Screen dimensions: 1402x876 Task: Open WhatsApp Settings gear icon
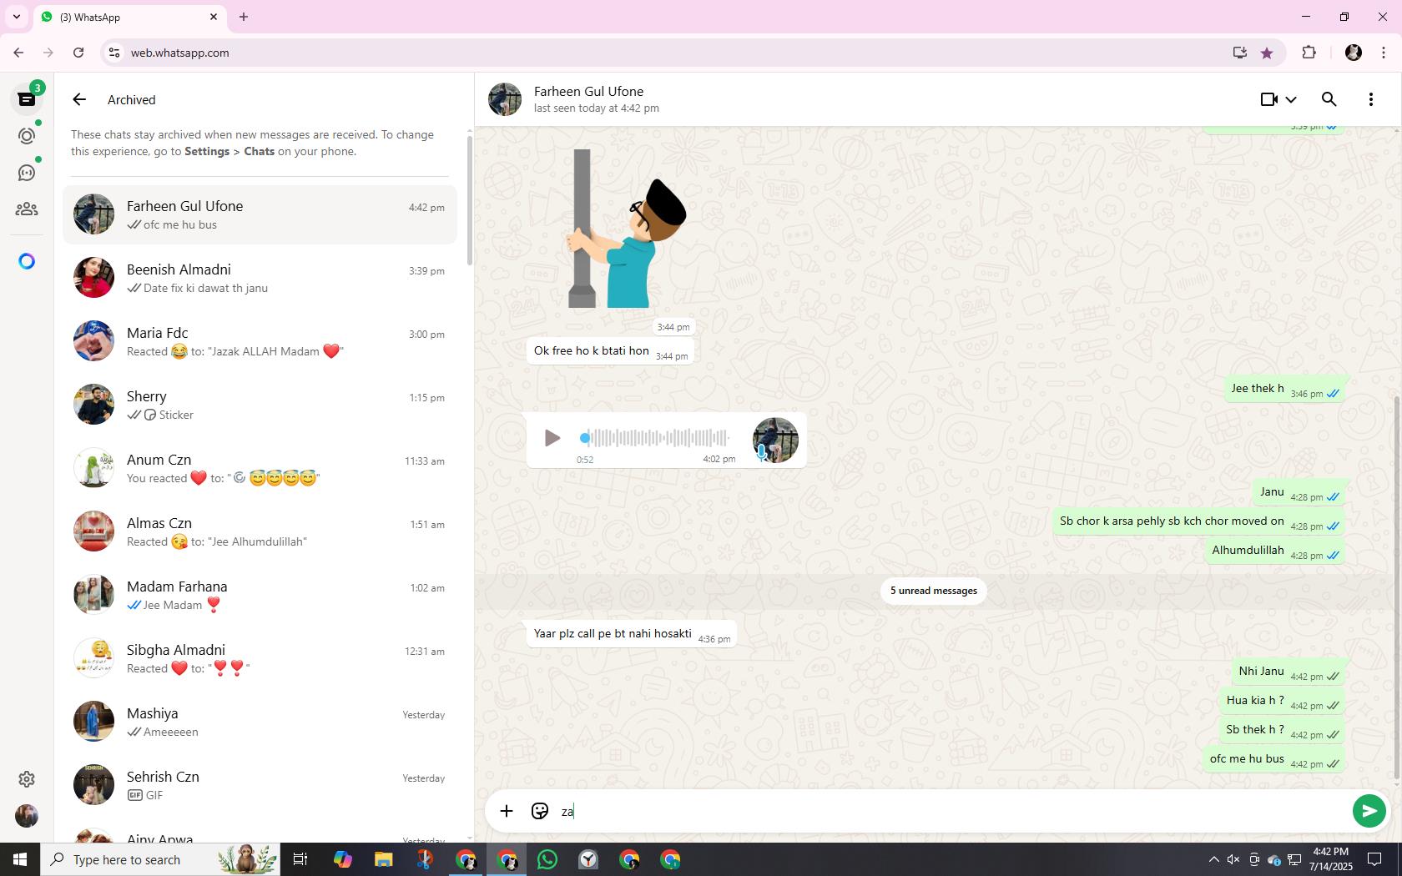(x=27, y=779)
